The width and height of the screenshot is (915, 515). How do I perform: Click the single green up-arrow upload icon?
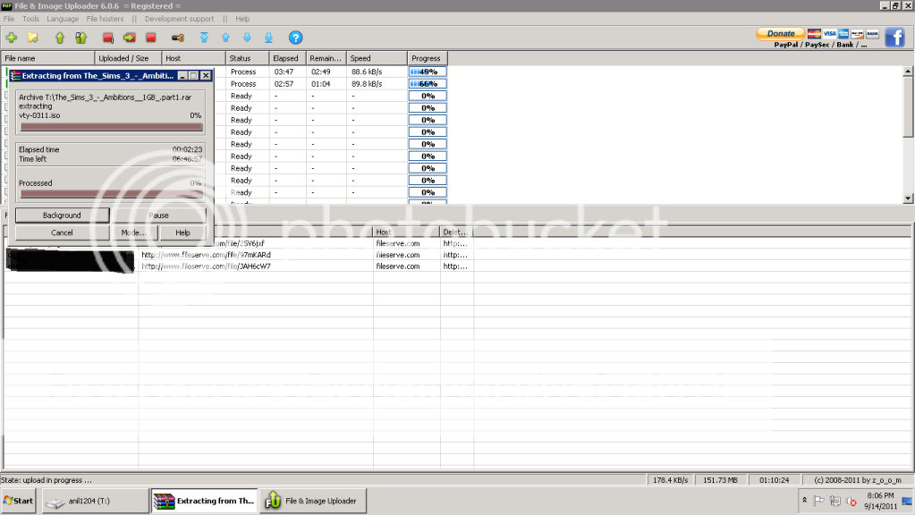click(60, 38)
